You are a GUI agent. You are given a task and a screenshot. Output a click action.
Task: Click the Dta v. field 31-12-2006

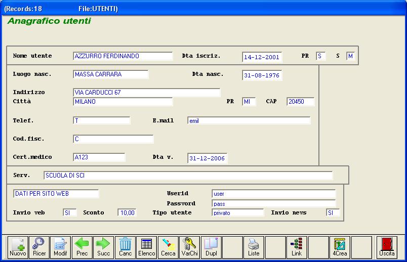207,158
